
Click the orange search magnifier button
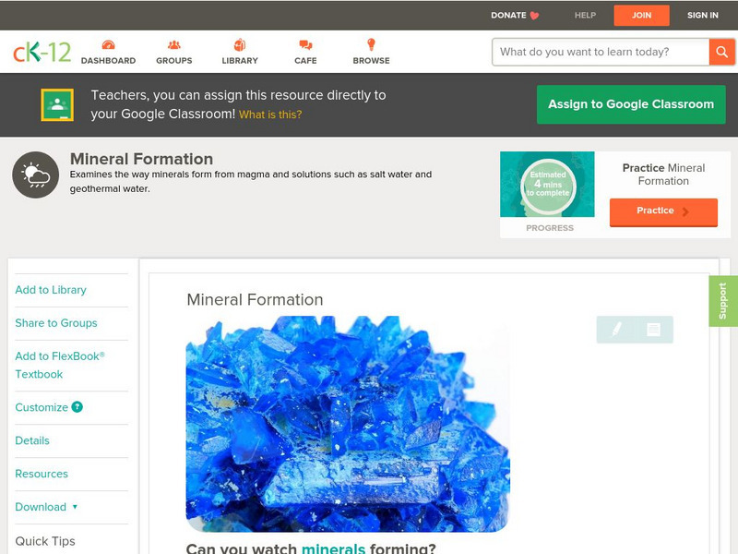coord(721,52)
